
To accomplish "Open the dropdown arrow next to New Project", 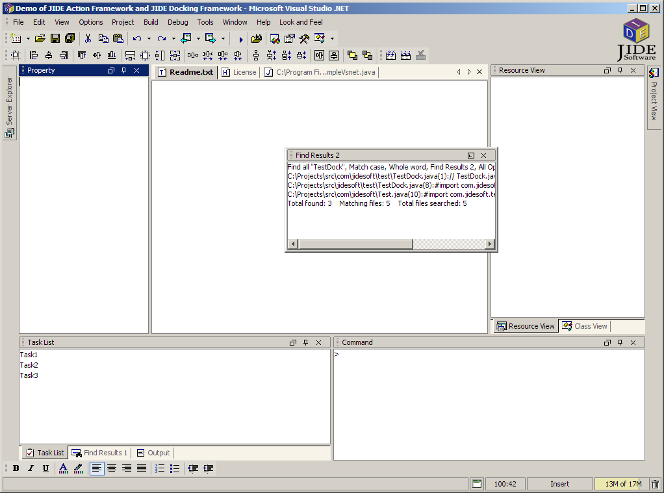I will point(28,38).
